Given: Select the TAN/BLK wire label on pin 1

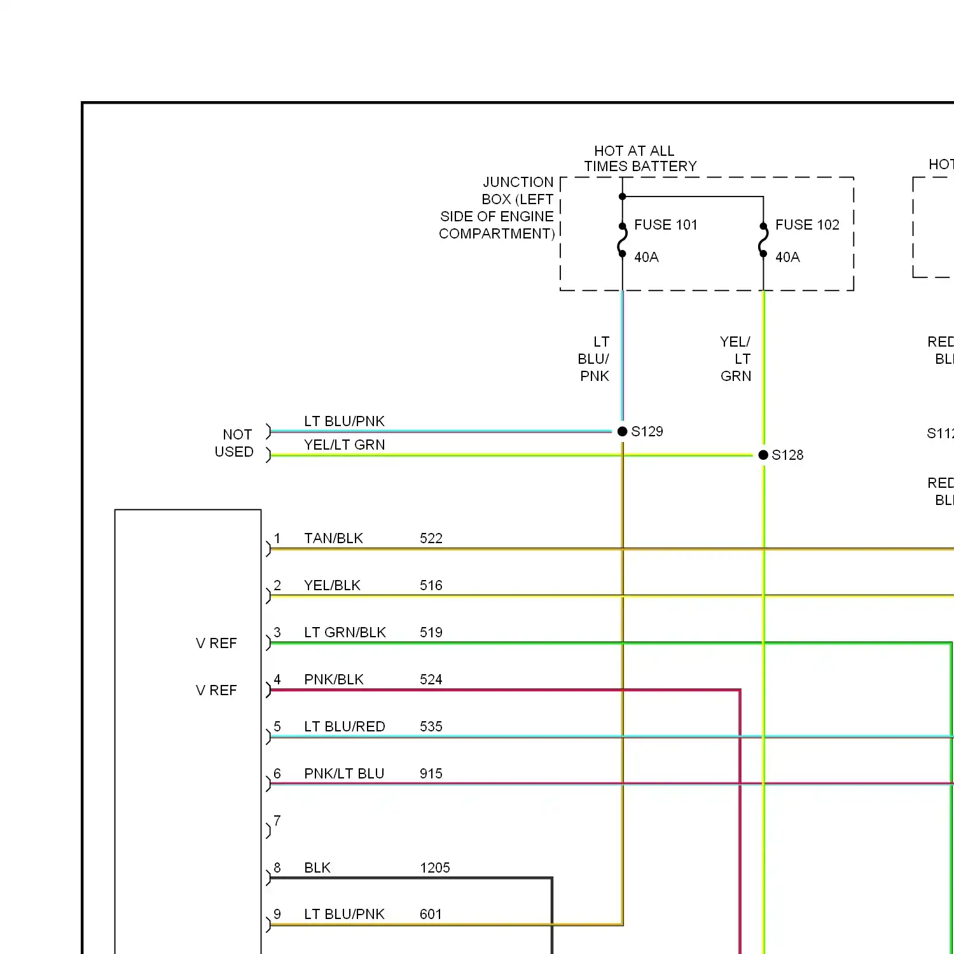Looking at the screenshot, I should coord(333,539).
